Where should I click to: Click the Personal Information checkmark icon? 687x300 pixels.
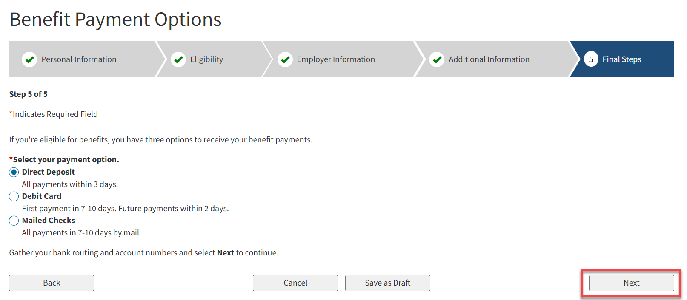29,59
